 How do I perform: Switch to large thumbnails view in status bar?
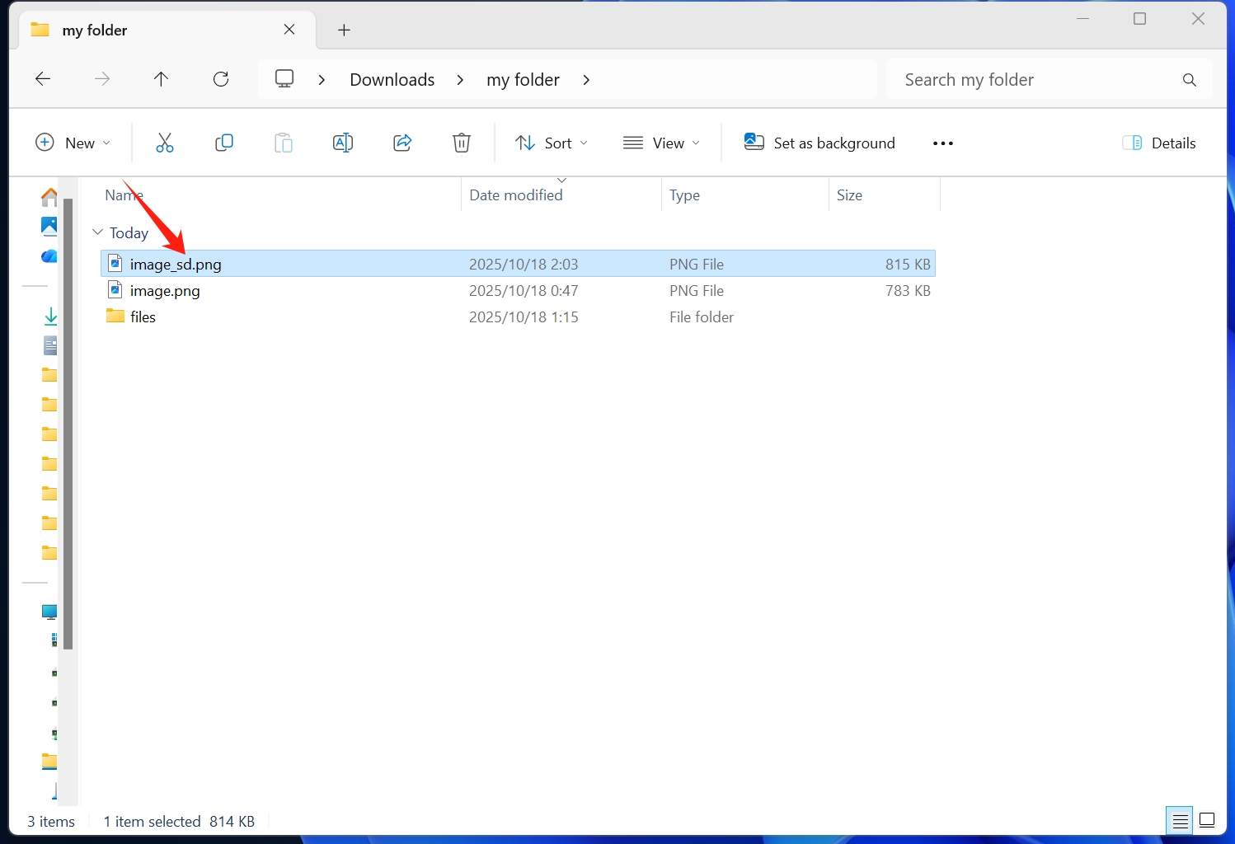click(x=1207, y=821)
